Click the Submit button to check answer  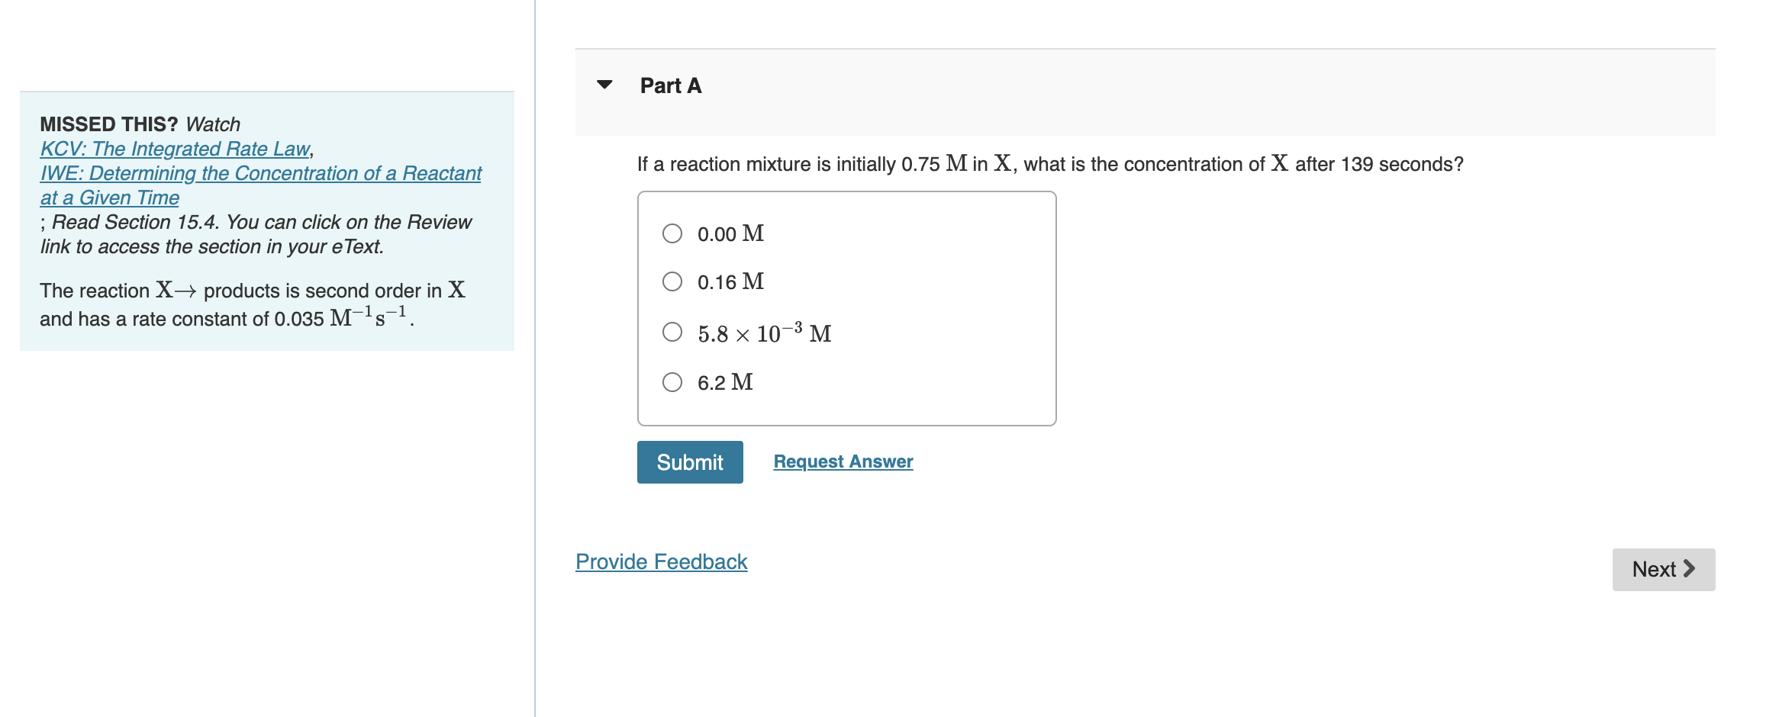pos(689,461)
